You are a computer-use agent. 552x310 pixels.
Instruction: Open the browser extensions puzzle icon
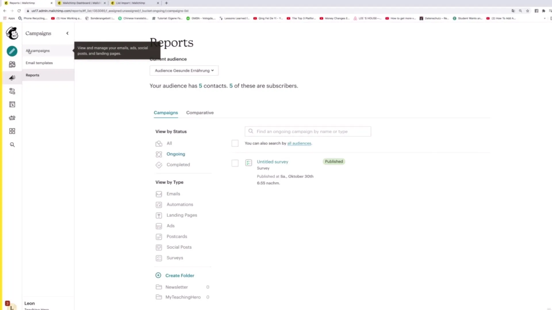[543, 11]
